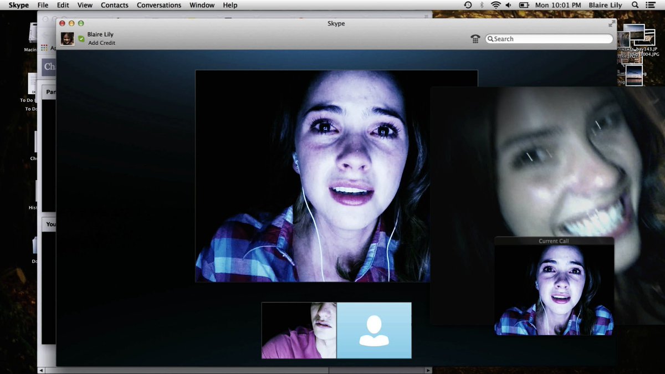
Task: Open the Help menu
Action: [230, 5]
